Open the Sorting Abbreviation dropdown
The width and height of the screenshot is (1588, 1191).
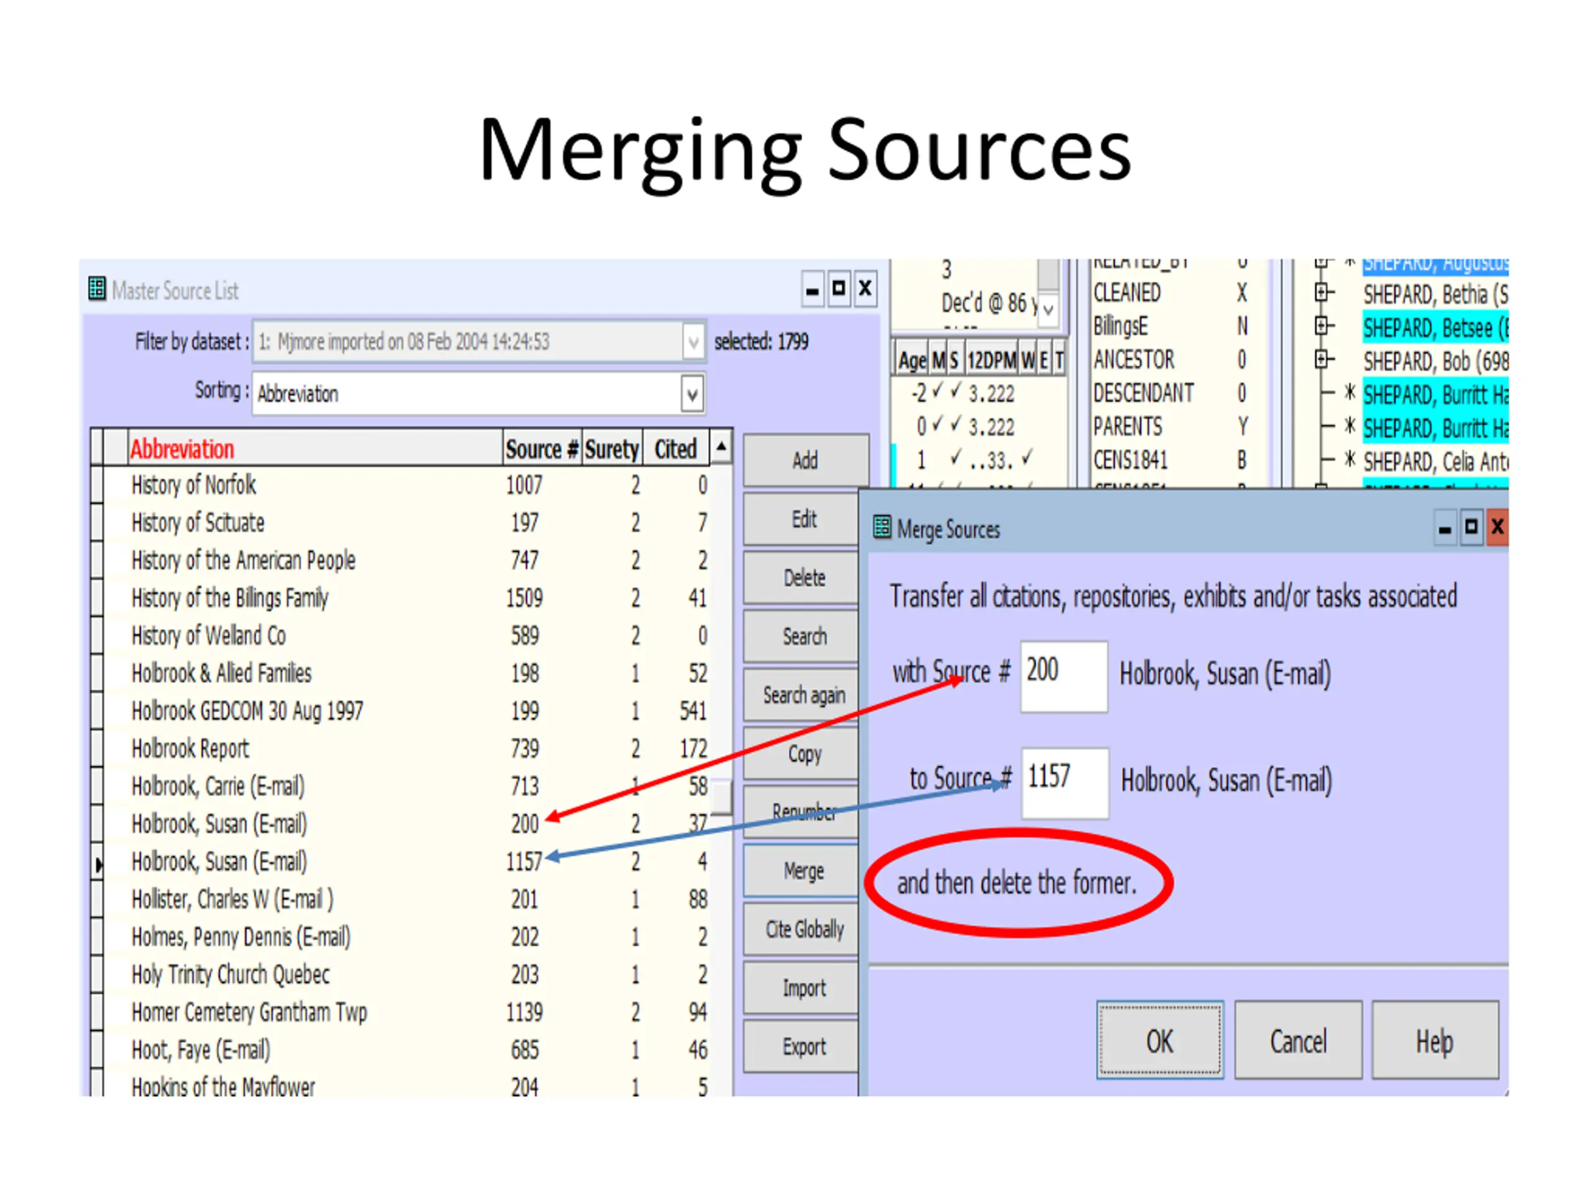tap(692, 394)
